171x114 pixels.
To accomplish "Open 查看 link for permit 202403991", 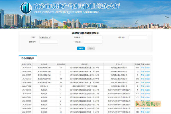I will coord(142,97).
